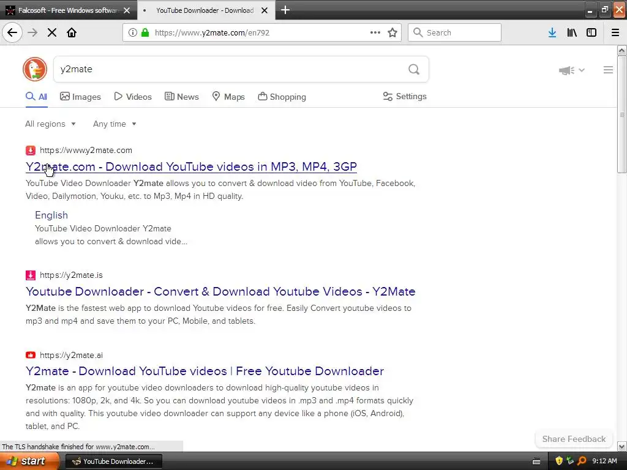Switch to News search tab
Image resolution: width=627 pixels, height=470 pixels.
coord(181,97)
